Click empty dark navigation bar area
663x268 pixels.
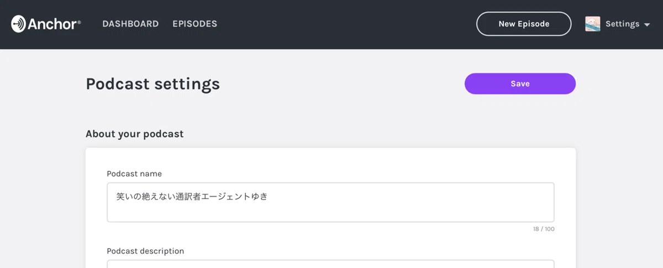343,24
